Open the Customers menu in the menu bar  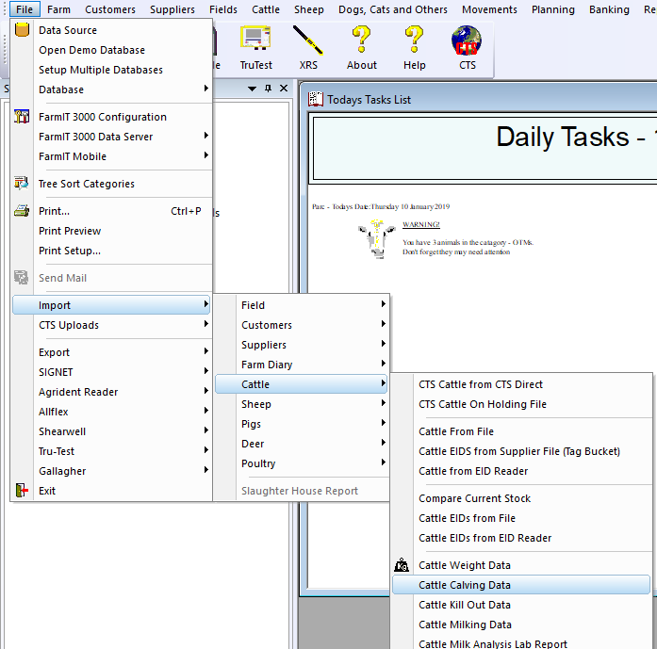[x=110, y=9]
